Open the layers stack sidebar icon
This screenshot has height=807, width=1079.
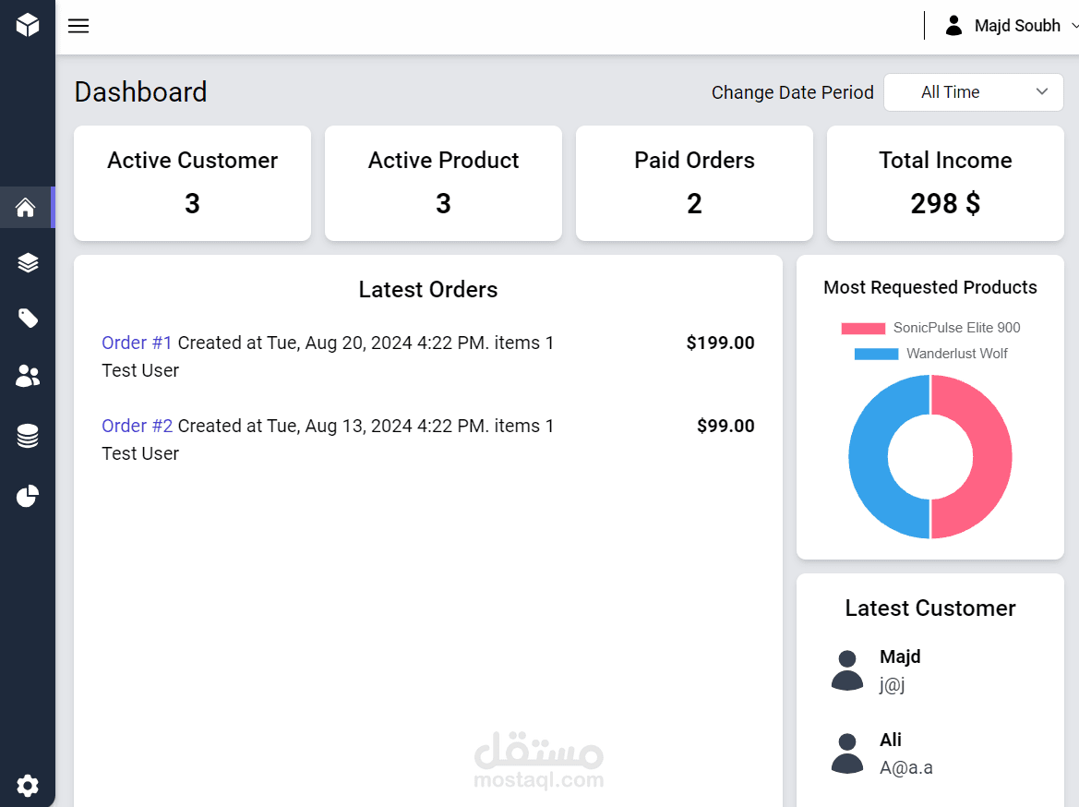click(x=28, y=263)
